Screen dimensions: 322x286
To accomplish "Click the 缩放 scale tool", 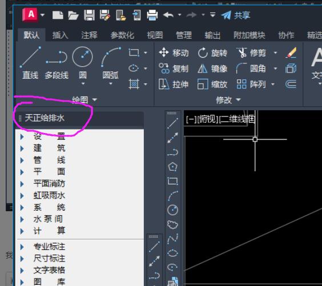I will [x=212, y=84].
